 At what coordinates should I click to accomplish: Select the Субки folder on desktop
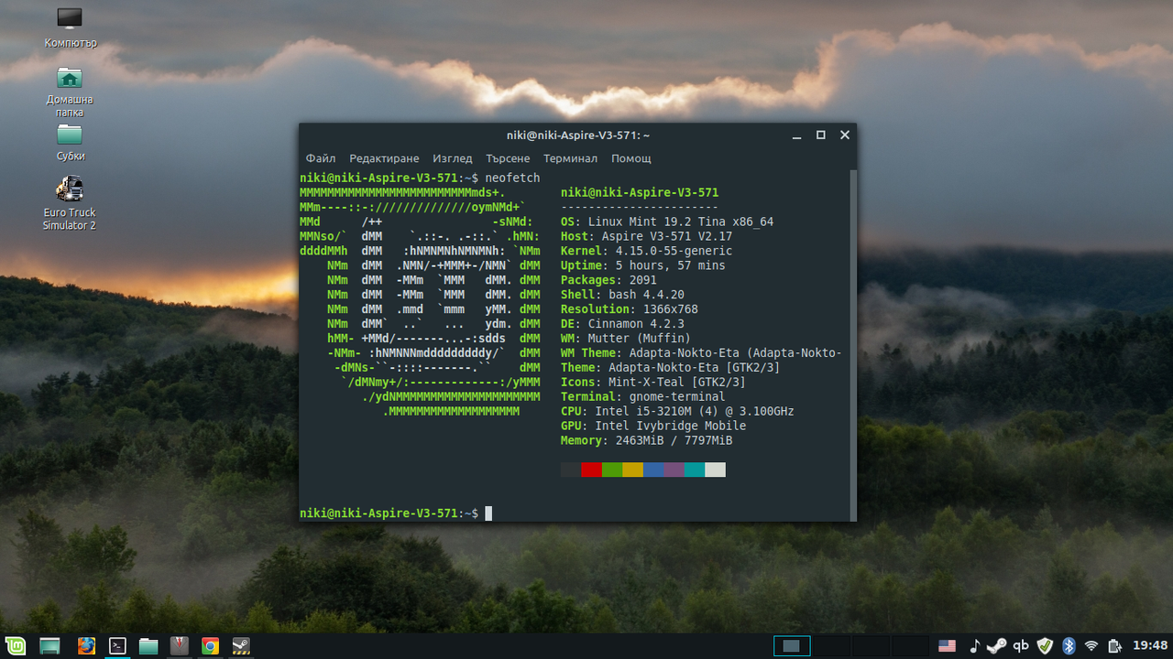tap(70, 142)
